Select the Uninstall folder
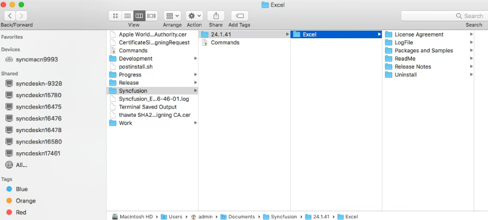 (405, 75)
